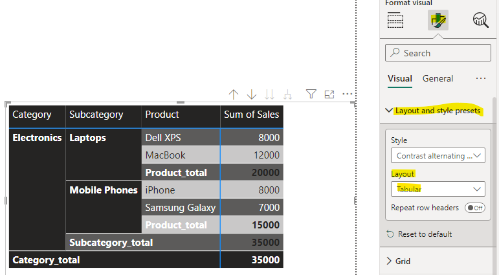Image resolution: width=499 pixels, height=275 pixels.
Task: Click the Product_total cell under Mobile Phones
Action: tap(181, 225)
